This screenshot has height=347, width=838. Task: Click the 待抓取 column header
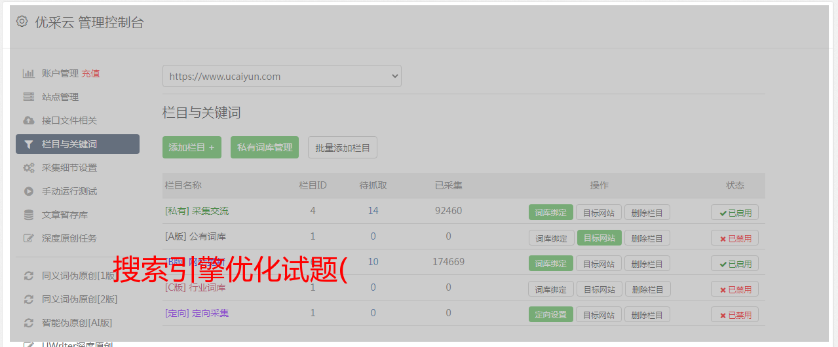(x=373, y=185)
